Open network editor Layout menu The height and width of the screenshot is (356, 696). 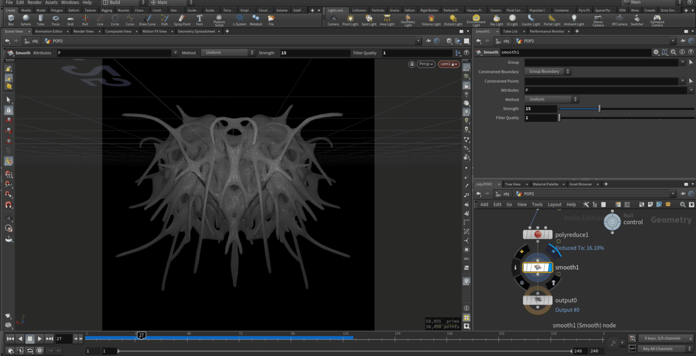pyautogui.click(x=554, y=204)
